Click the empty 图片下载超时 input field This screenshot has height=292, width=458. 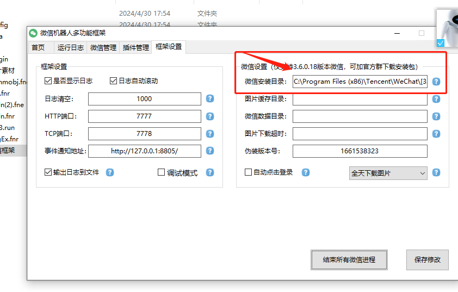(x=360, y=134)
